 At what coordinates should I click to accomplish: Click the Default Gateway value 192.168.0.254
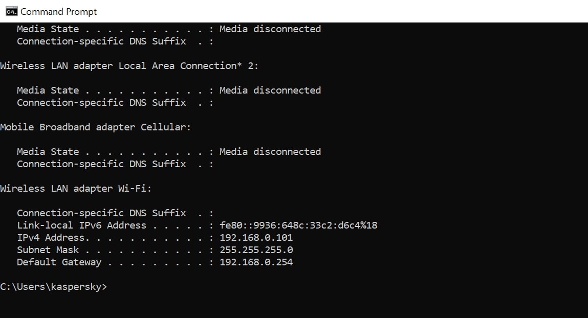click(x=256, y=262)
